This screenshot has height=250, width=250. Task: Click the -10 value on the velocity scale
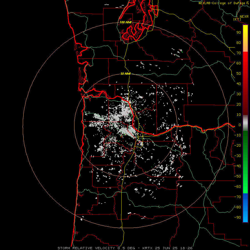tap(237, 135)
